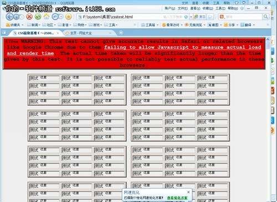Open the 收藏 menu in the front window
This screenshot has height=202, width=277.
(x=208, y=8)
